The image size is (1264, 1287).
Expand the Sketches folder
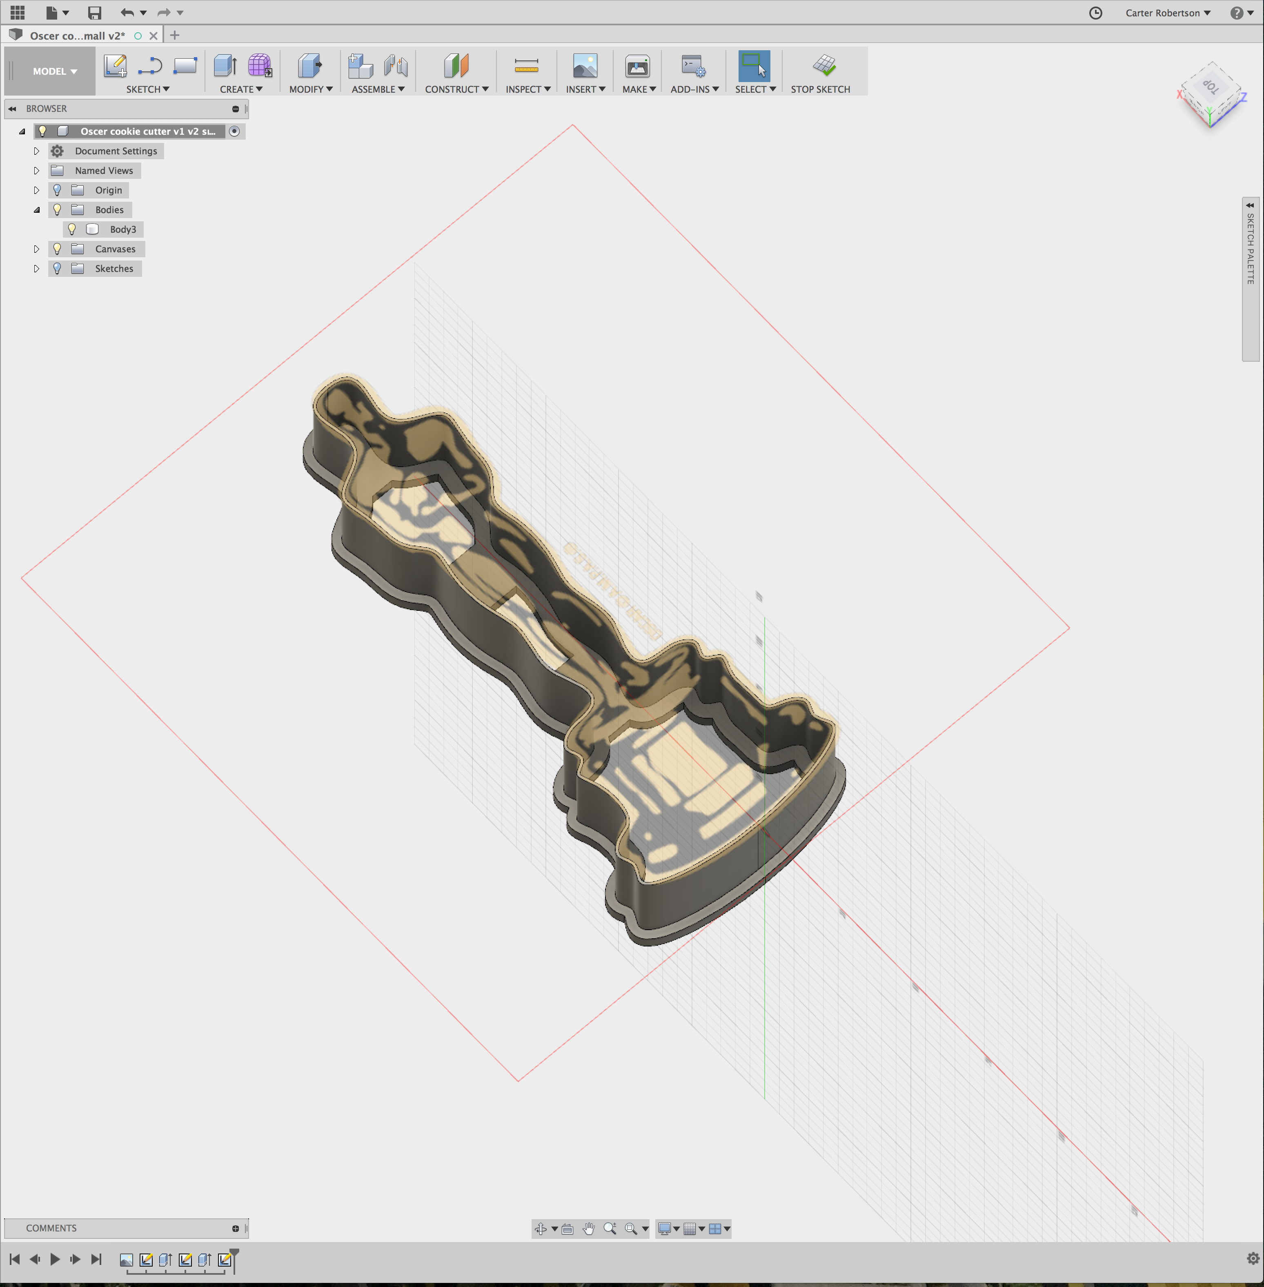[36, 269]
